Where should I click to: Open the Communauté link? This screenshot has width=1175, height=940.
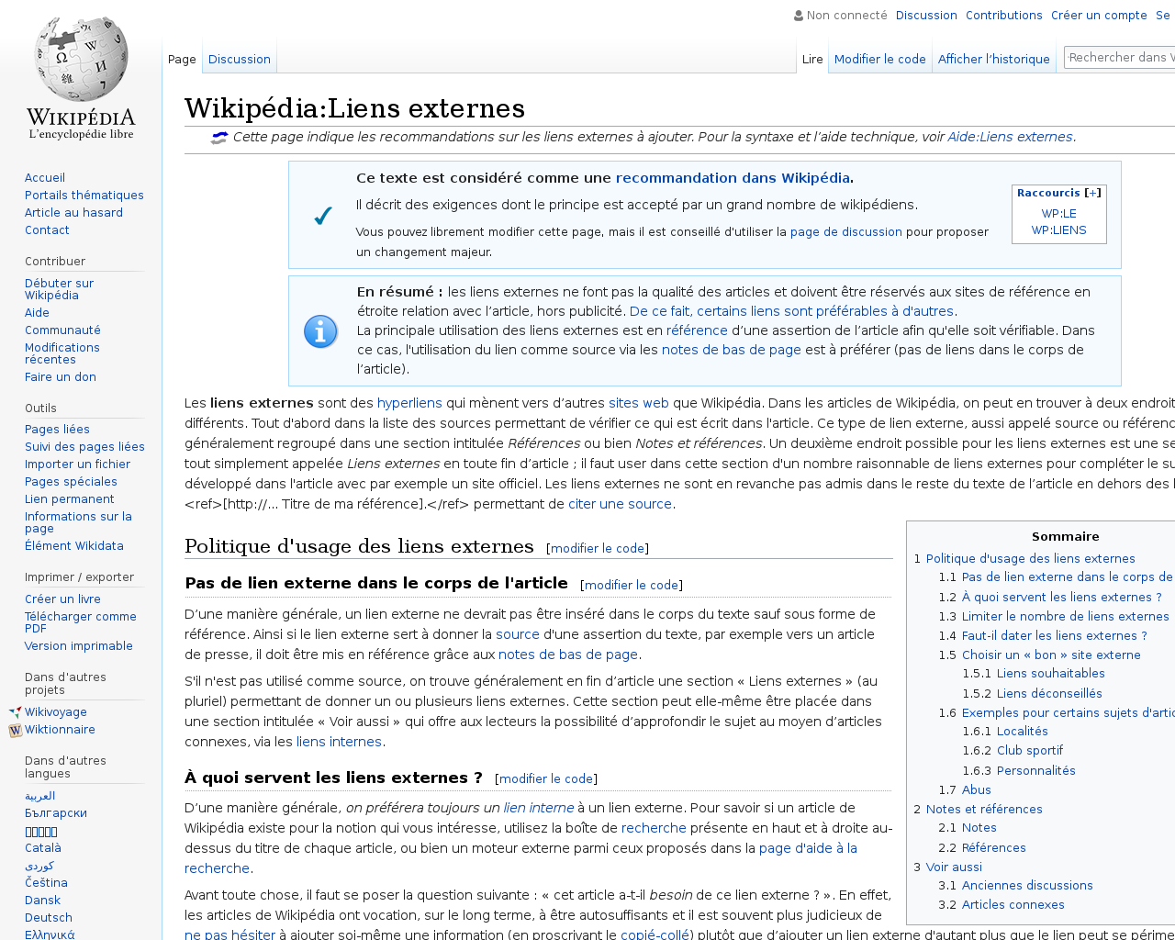pos(62,330)
